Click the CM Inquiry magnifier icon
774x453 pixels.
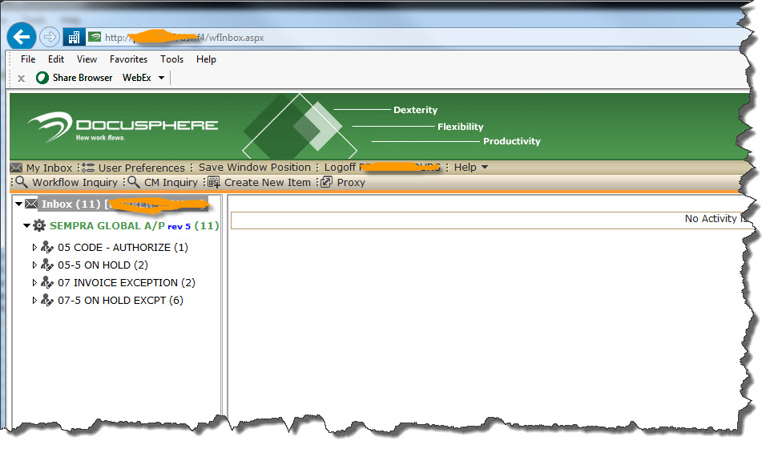(x=133, y=182)
